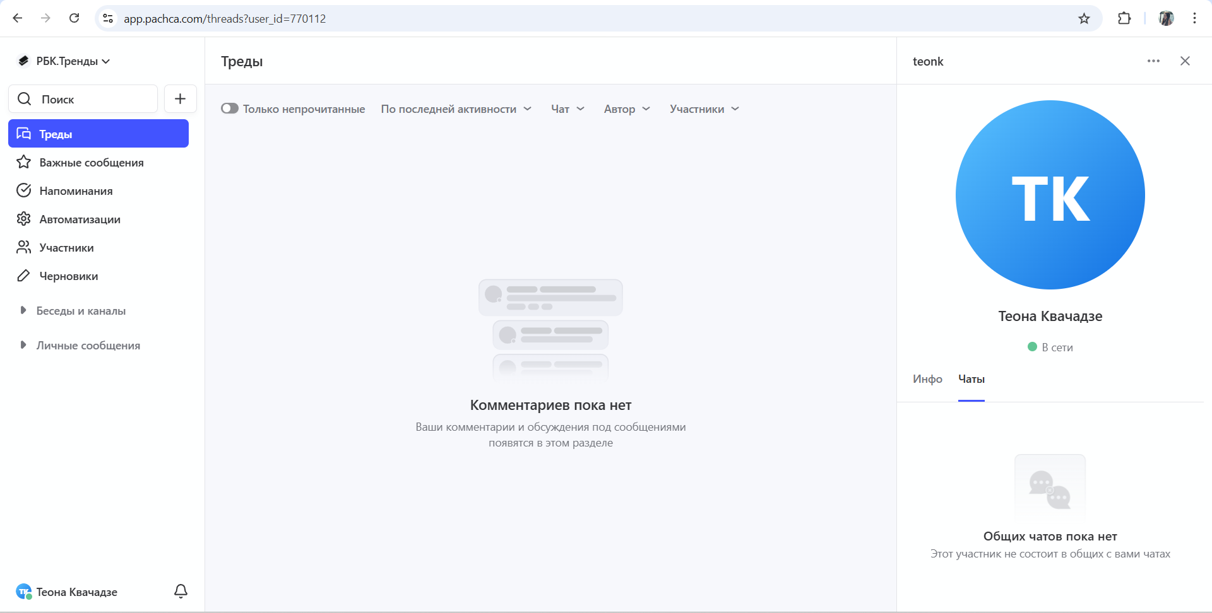
Task: Open Важные сообщения section
Action: point(98,162)
